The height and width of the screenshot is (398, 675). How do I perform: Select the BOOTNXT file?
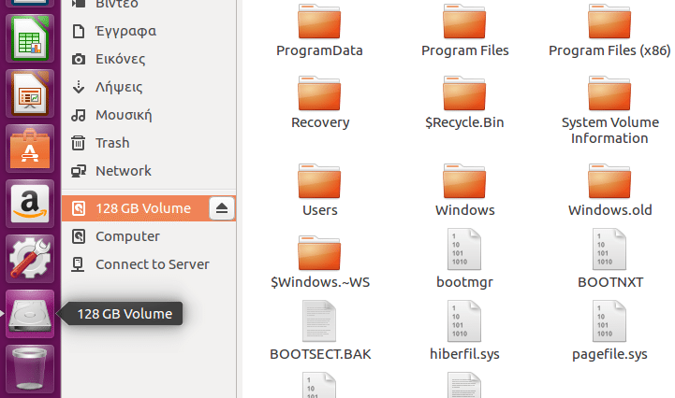click(x=609, y=259)
